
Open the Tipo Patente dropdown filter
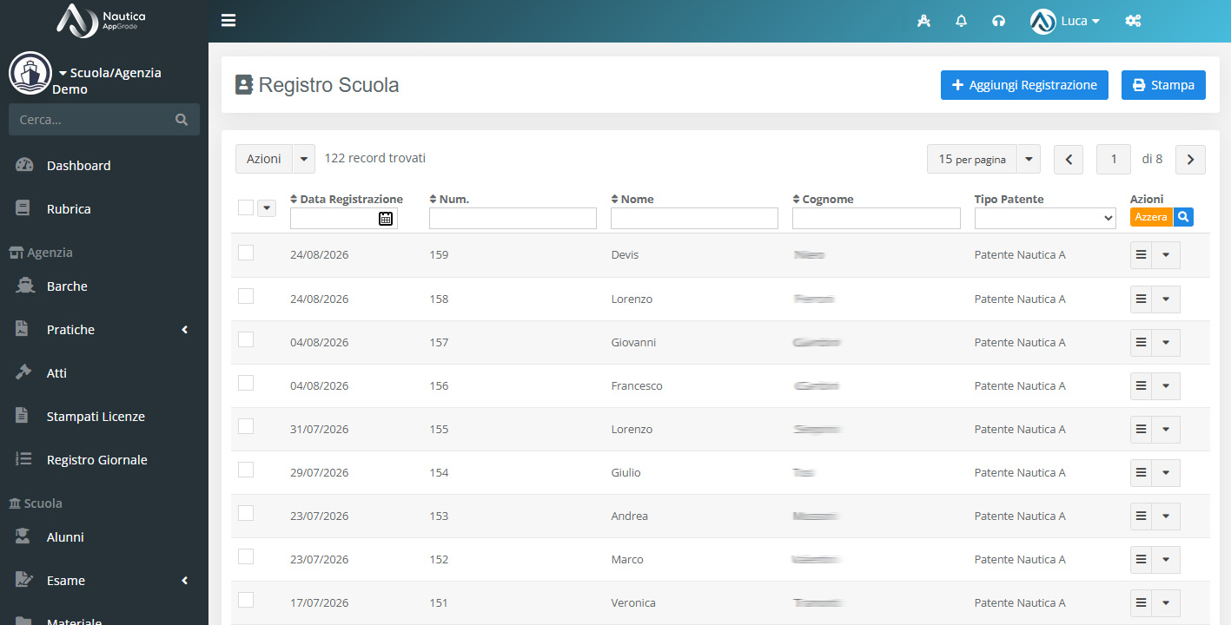point(1045,219)
